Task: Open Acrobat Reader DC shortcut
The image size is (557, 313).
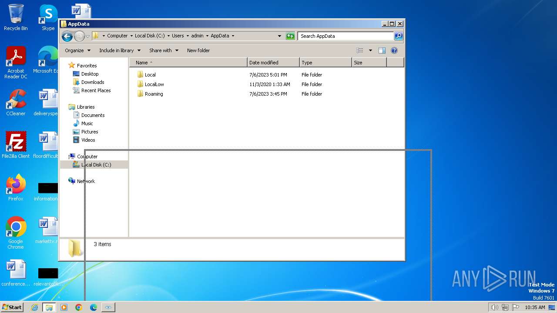Action: (16, 63)
